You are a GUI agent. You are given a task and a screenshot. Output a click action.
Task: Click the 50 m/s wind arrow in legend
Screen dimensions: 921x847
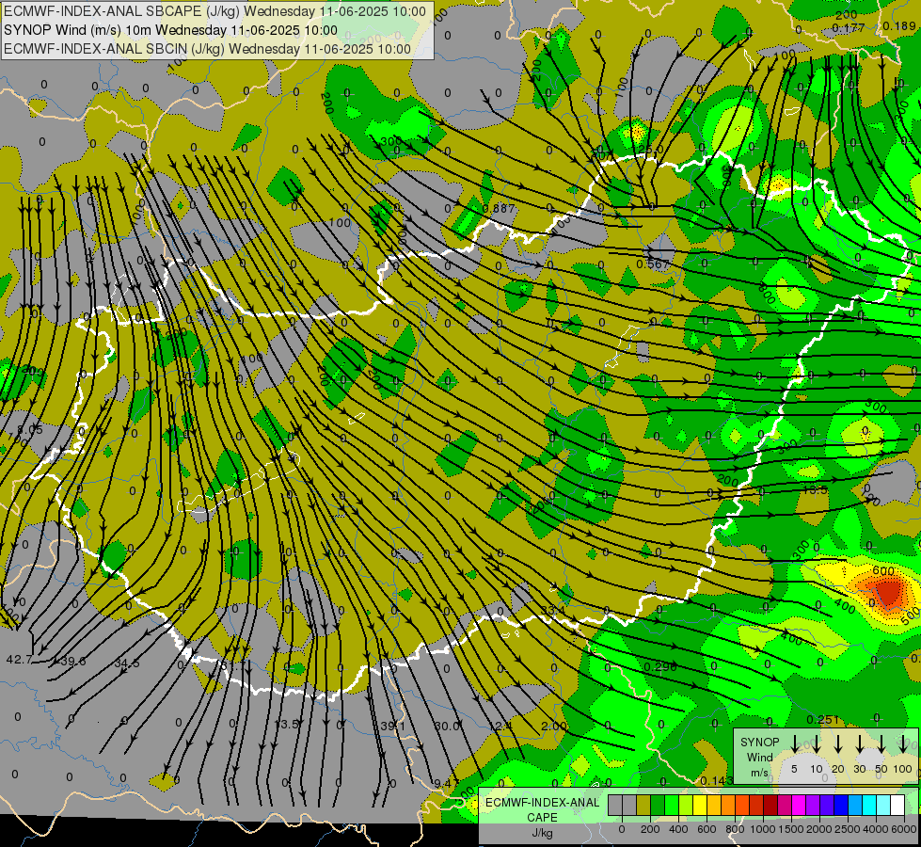point(881,744)
